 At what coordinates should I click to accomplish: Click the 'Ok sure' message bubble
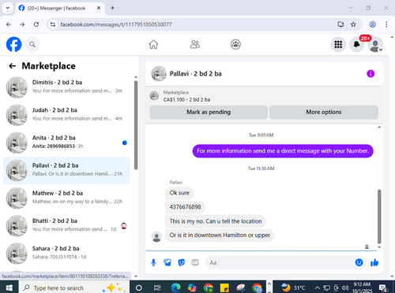(179, 193)
